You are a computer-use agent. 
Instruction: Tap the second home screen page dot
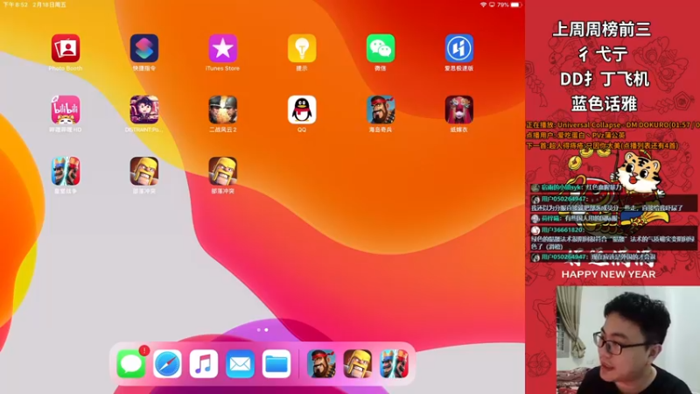pos(267,330)
